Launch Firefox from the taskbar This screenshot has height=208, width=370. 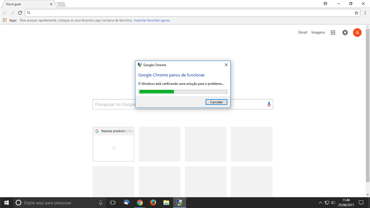click(x=153, y=203)
